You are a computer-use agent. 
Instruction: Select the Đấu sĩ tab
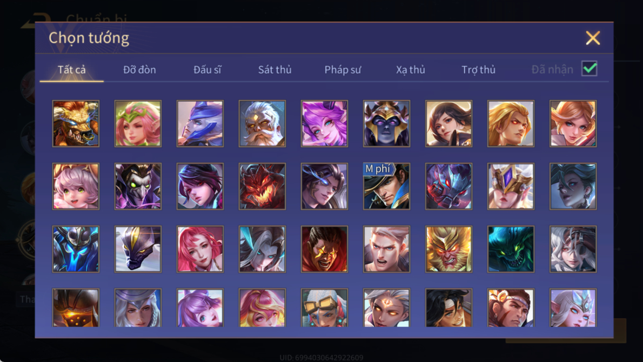[207, 70]
